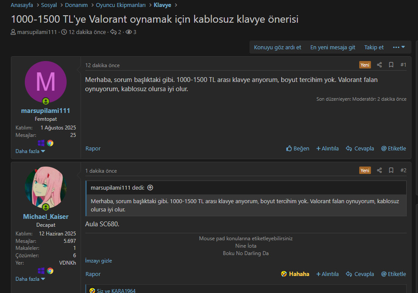
Task: Click the Yeni badge on post #1
Action: 365,65
